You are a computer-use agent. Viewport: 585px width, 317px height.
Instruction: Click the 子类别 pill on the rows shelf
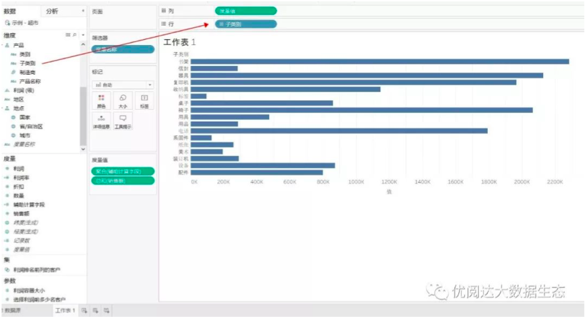(245, 24)
